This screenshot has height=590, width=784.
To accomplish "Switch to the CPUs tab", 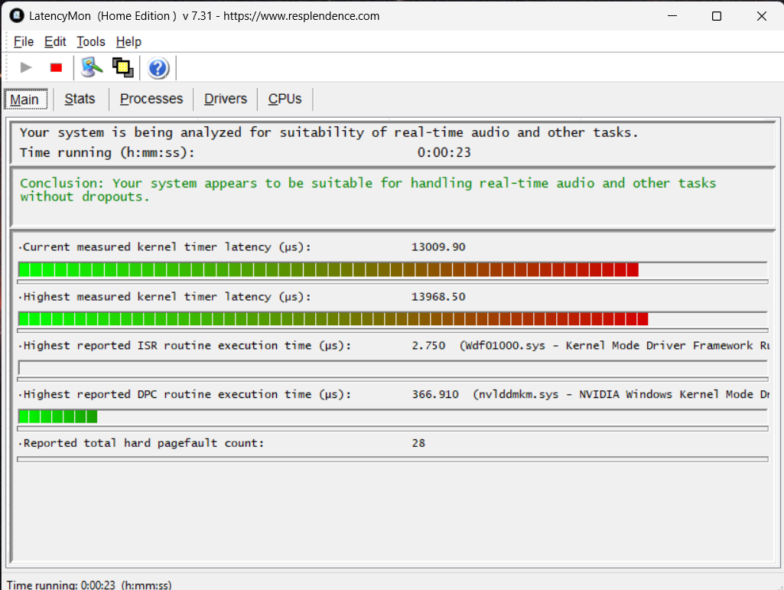I will (285, 99).
